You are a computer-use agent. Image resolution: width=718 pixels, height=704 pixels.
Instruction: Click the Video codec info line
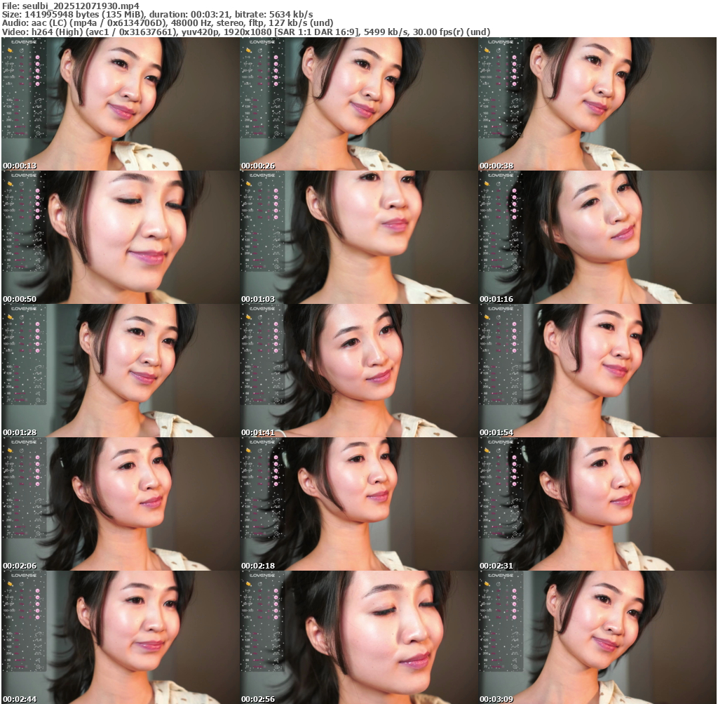coord(245,32)
